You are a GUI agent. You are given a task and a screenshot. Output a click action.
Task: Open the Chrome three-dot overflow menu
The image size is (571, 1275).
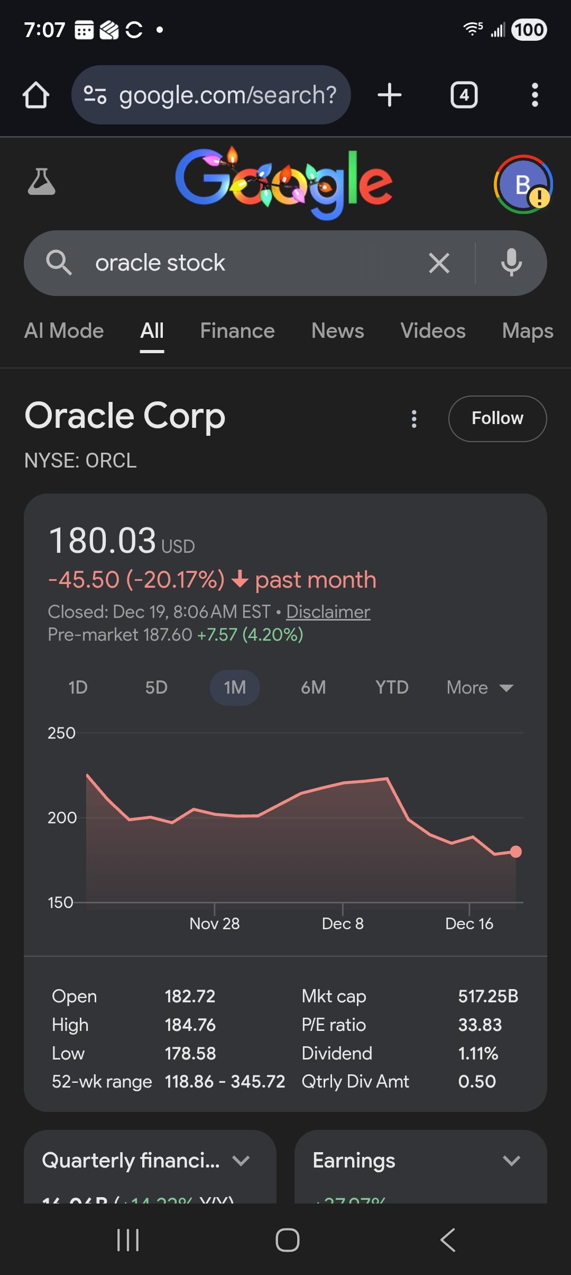(535, 95)
